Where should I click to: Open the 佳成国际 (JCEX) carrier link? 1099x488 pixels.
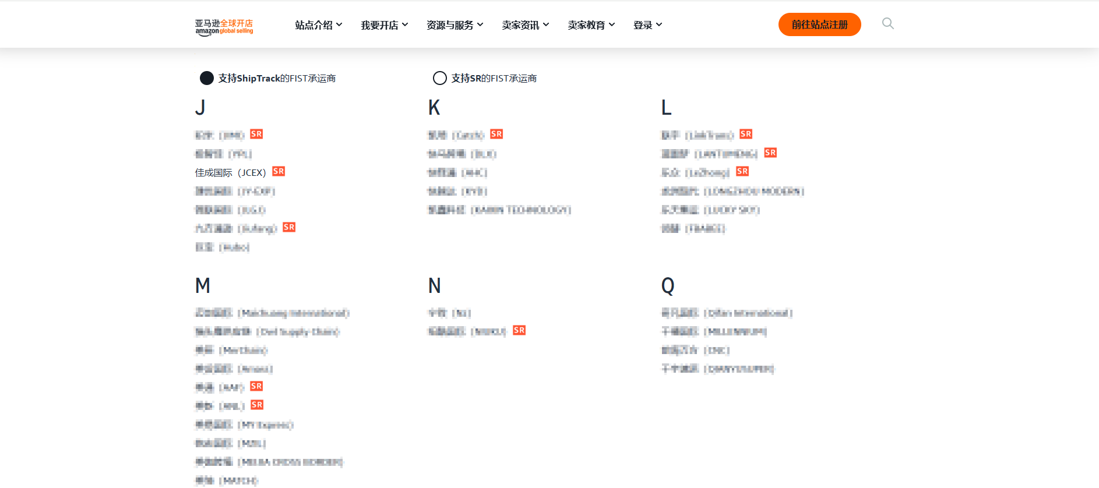coord(230,173)
